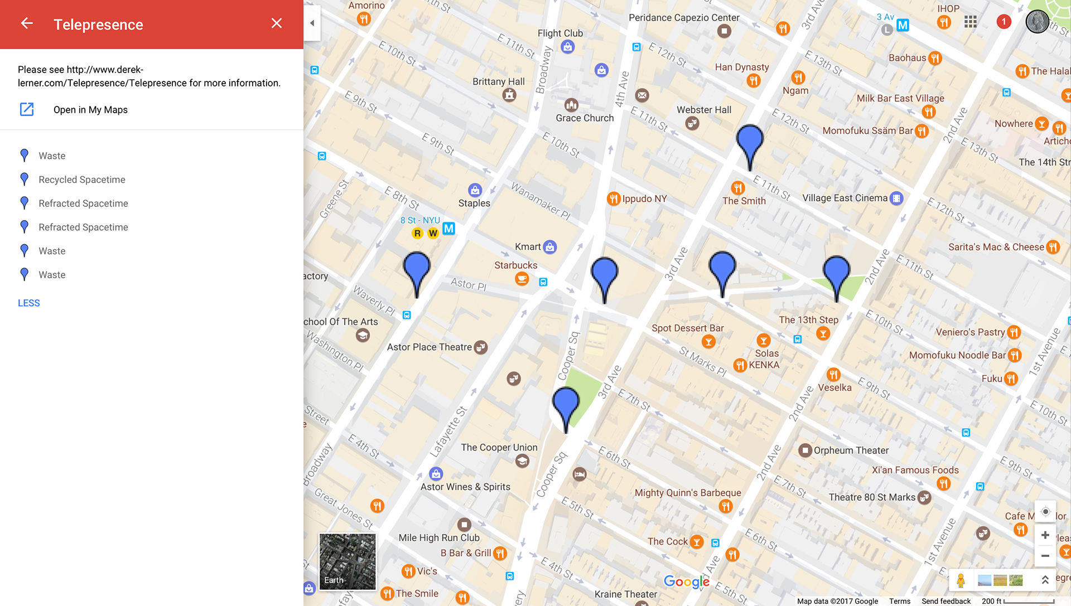The width and height of the screenshot is (1071, 606).
Task: Open the imagery thumbnails strip
Action: [1001, 581]
